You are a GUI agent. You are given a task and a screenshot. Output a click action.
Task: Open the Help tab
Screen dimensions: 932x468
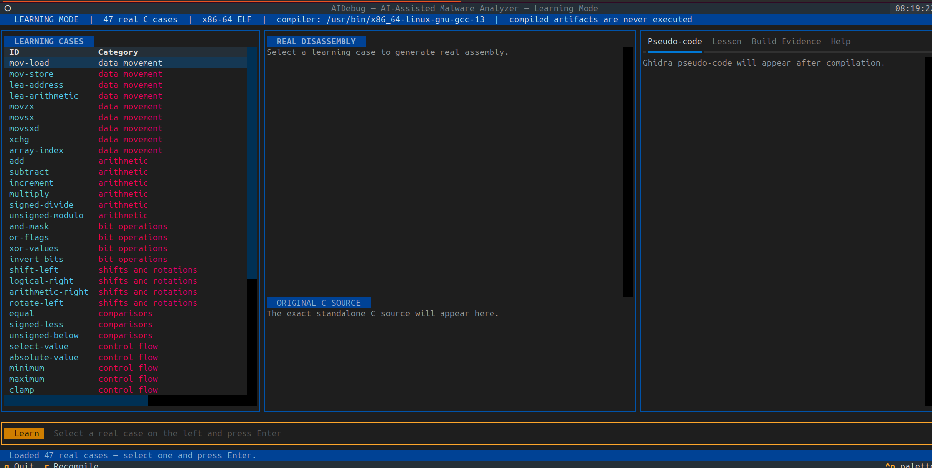point(840,41)
